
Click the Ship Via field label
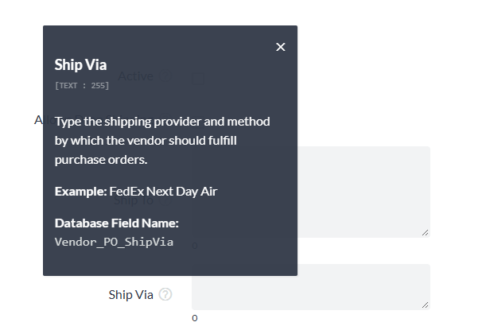pyautogui.click(x=130, y=294)
